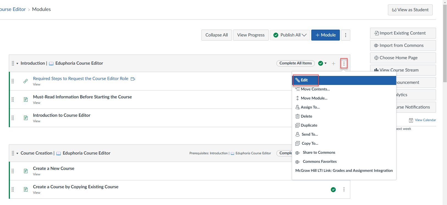Click the link icon beside Required Steps item
The image size is (447, 205).
[26, 81]
